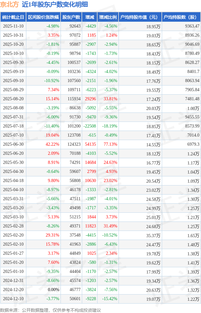Click the 42.22% price change cell

tap(52, 144)
